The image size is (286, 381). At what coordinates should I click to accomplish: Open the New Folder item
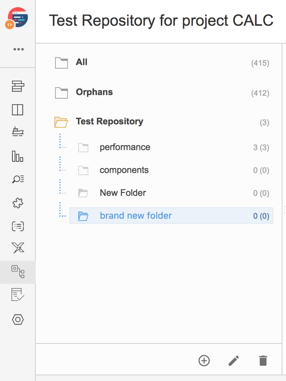click(x=171, y=193)
